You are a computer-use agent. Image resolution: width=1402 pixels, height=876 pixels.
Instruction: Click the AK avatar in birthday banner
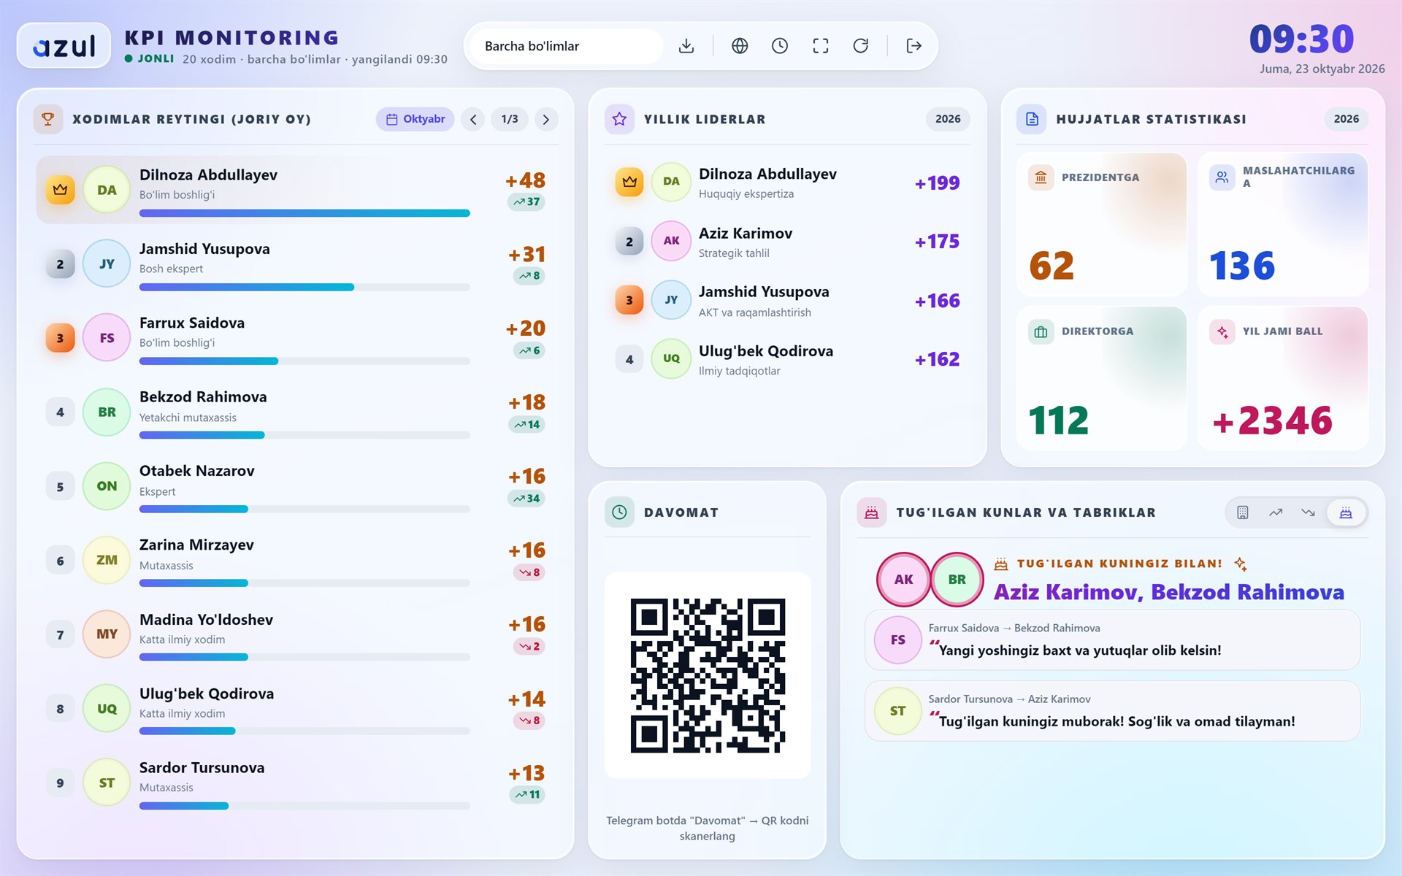pos(903,580)
